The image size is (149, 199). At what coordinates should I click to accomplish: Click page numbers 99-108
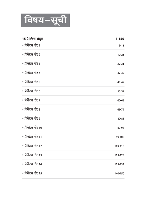(120, 137)
